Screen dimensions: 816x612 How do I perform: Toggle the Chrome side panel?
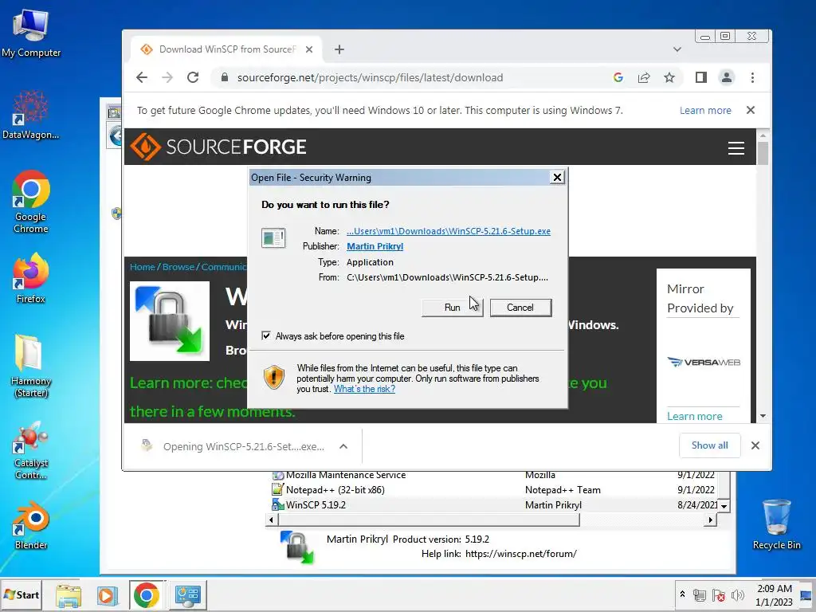click(701, 77)
